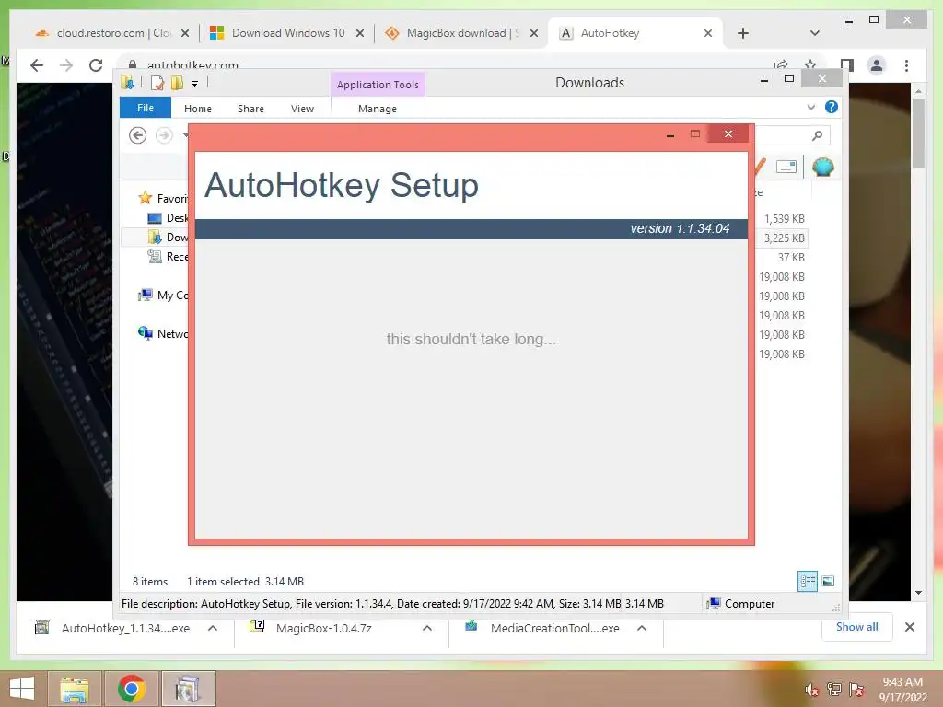This screenshot has width=943, height=707.
Task: Open MagicBox-1.0.4.7z download options chevron
Action: (x=427, y=628)
